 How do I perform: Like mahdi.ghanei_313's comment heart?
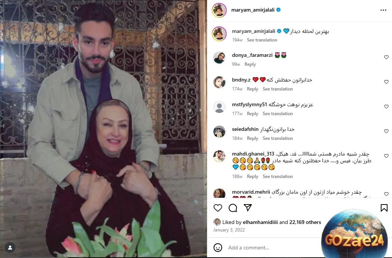[386, 156]
